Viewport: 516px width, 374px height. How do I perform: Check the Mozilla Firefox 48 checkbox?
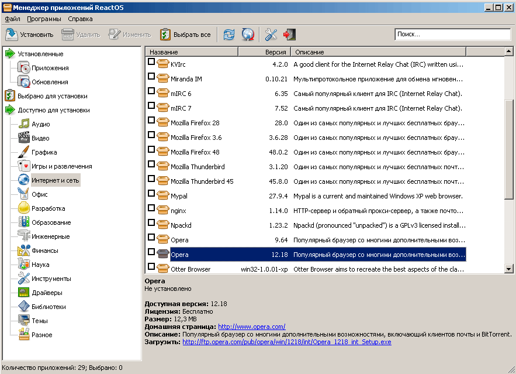coord(151,150)
